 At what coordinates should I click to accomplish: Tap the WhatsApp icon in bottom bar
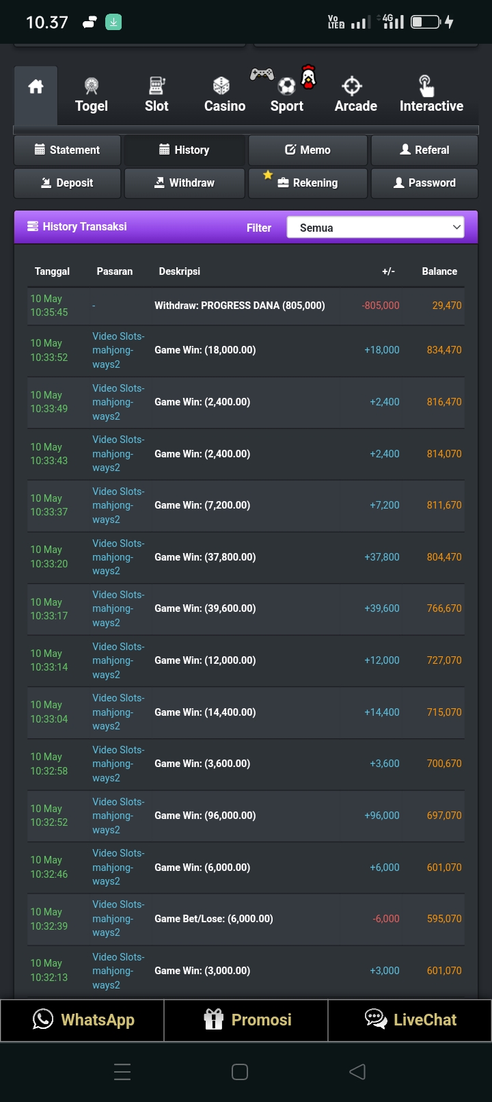point(43,1019)
